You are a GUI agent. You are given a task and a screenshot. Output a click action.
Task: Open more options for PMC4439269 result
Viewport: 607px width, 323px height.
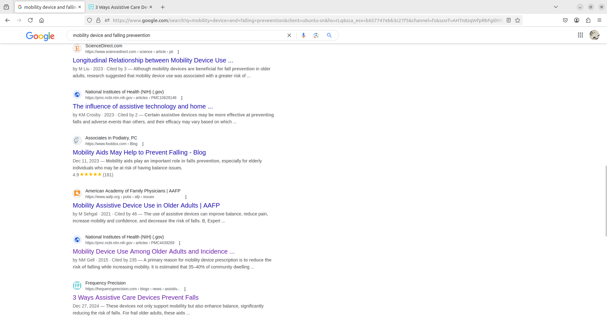tap(180, 243)
